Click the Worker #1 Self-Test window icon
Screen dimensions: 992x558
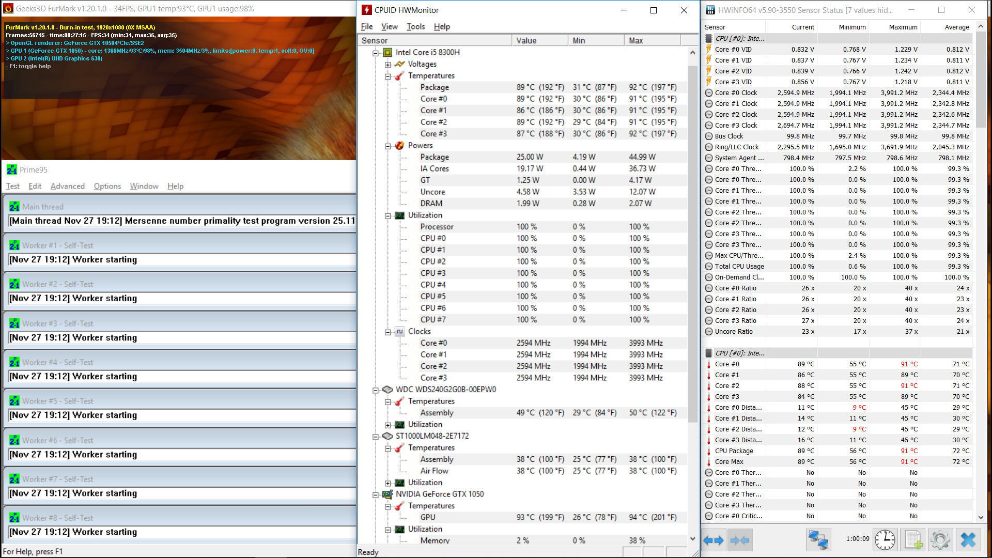tap(14, 245)
